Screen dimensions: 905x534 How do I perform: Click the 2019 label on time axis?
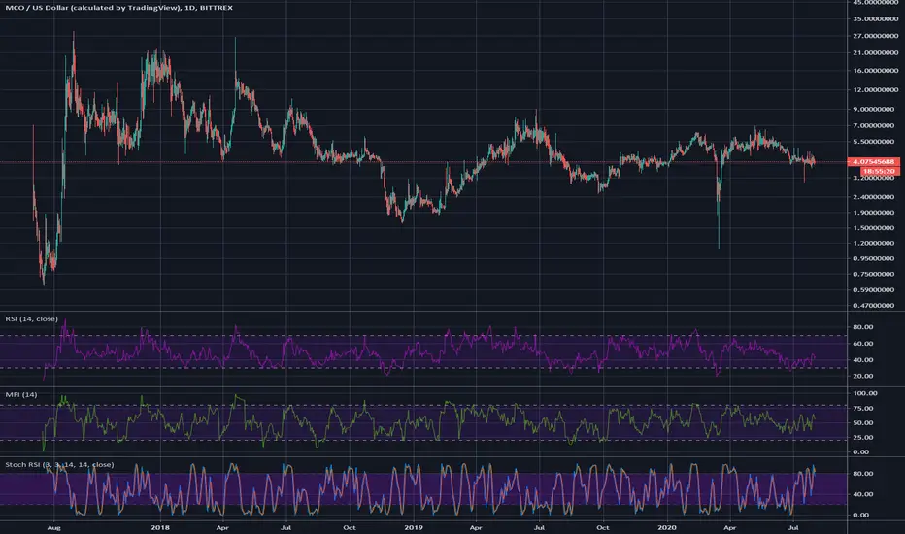tap(414, 527)
